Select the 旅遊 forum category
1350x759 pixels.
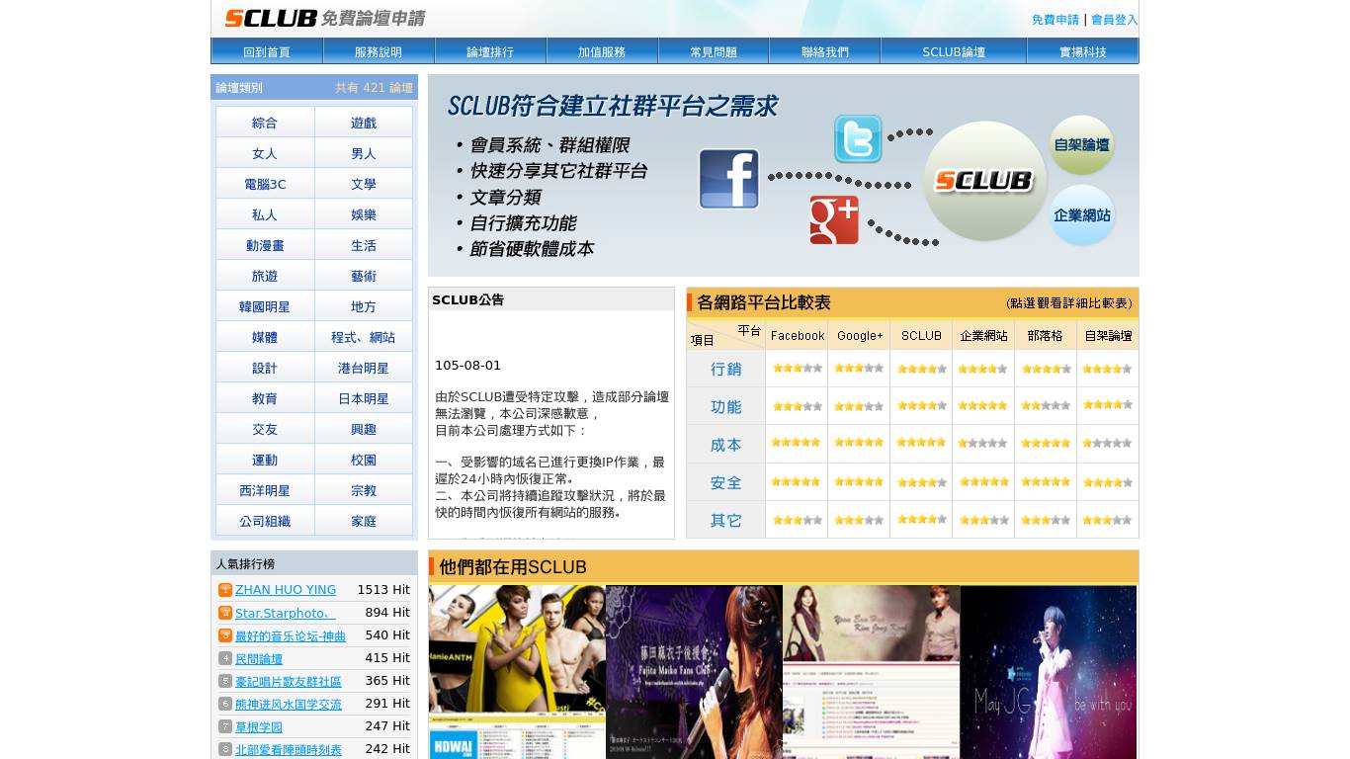click(x=265, y=276)
